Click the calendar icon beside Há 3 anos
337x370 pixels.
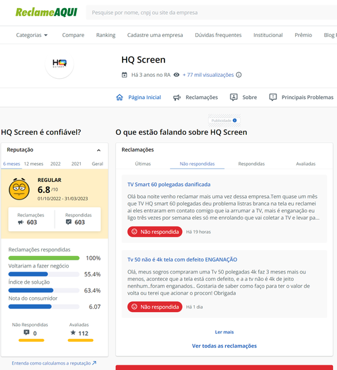pyautogui.click(x=125, y=75)
